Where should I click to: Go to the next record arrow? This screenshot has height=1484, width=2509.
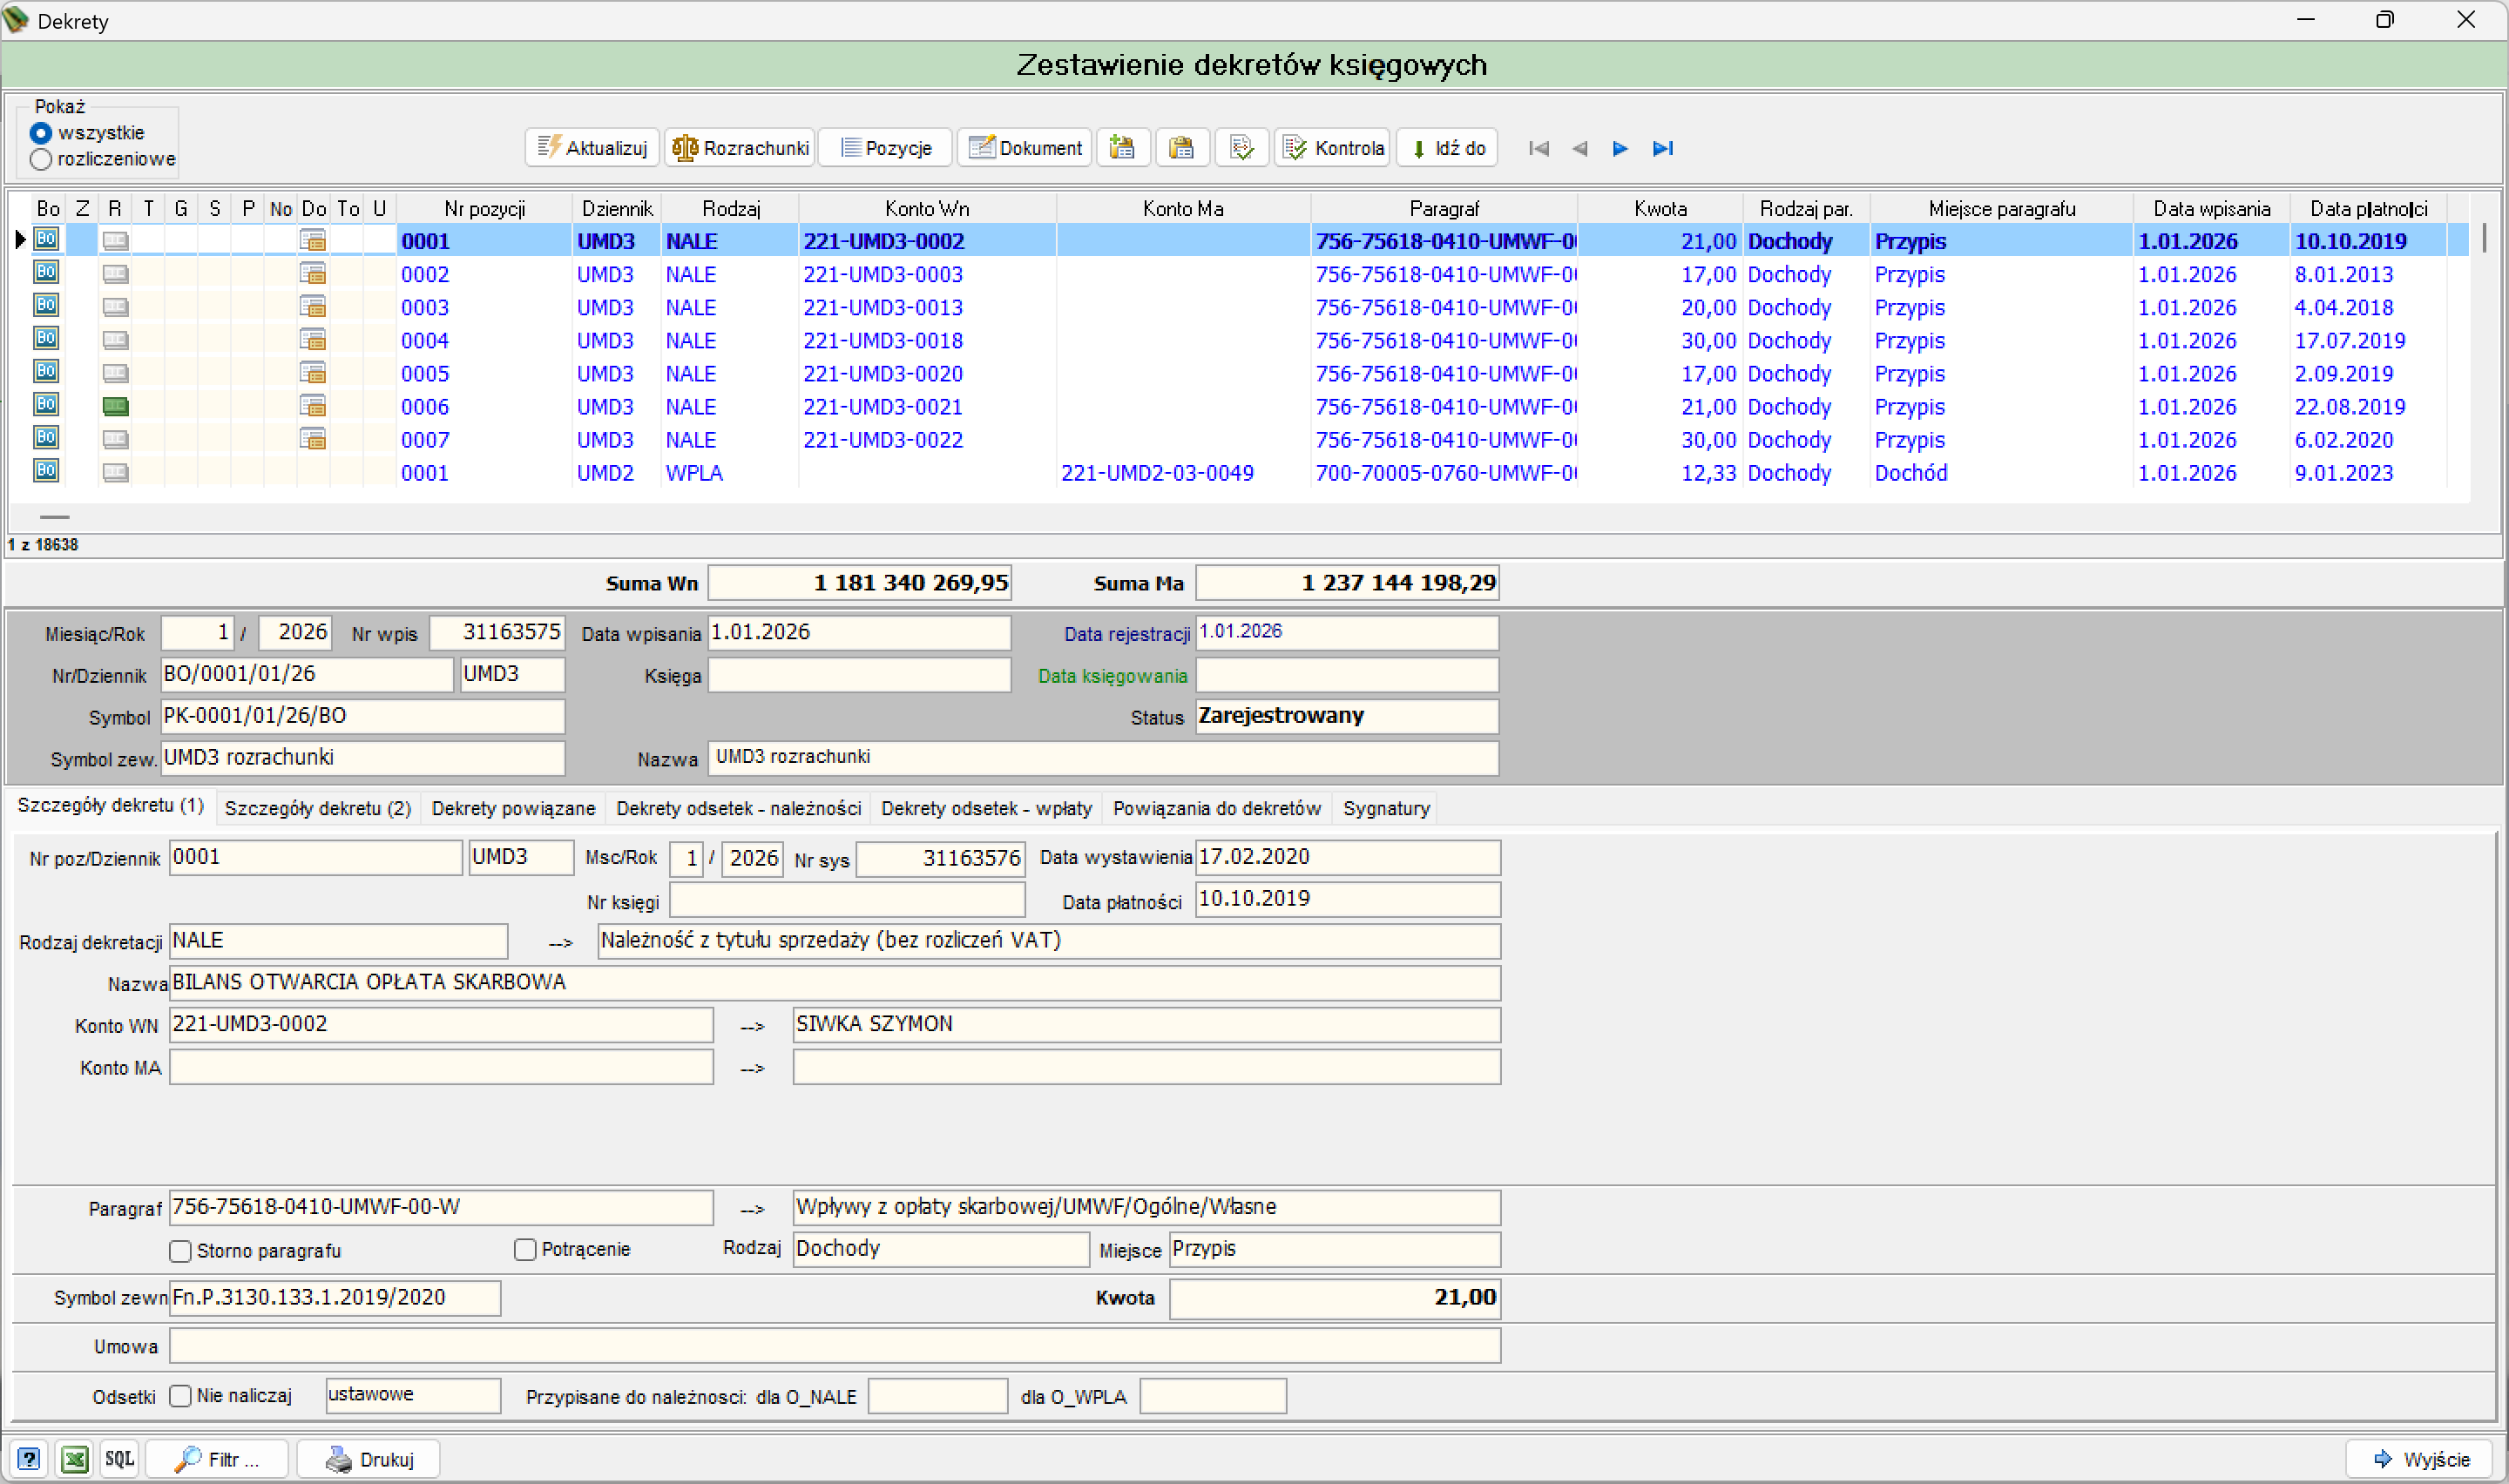(1620, 148)
